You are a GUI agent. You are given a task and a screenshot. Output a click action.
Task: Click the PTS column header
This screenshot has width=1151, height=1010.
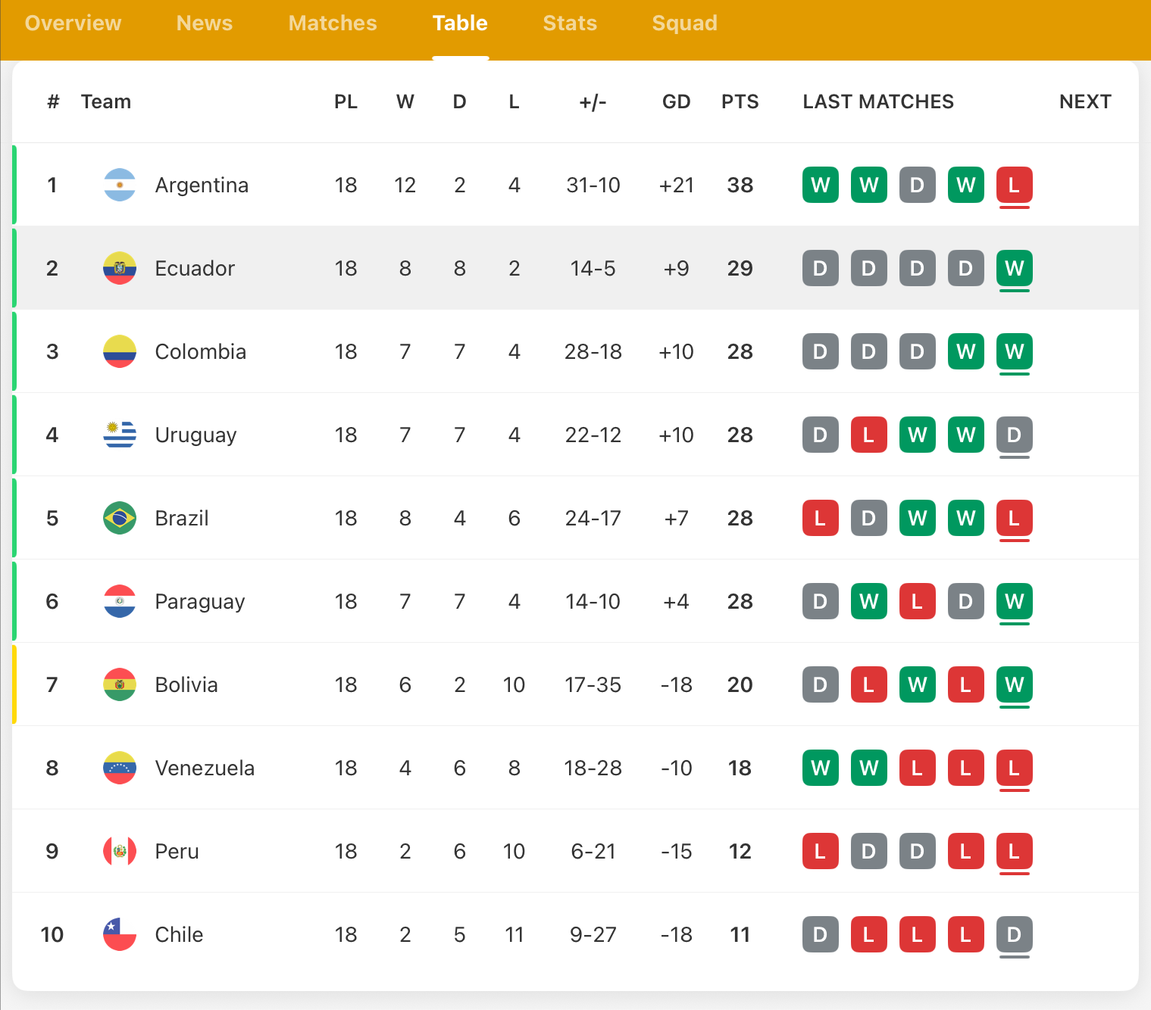(740, 101)
